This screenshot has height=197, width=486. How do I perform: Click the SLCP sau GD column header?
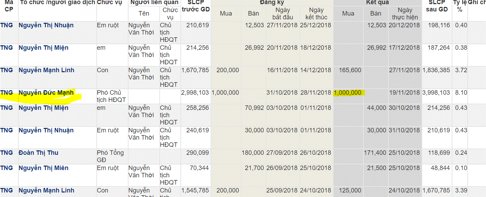pos(436,6)
